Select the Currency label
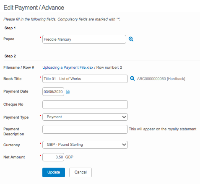This screenshot has height=184, width=200. [x=12, y=145]
